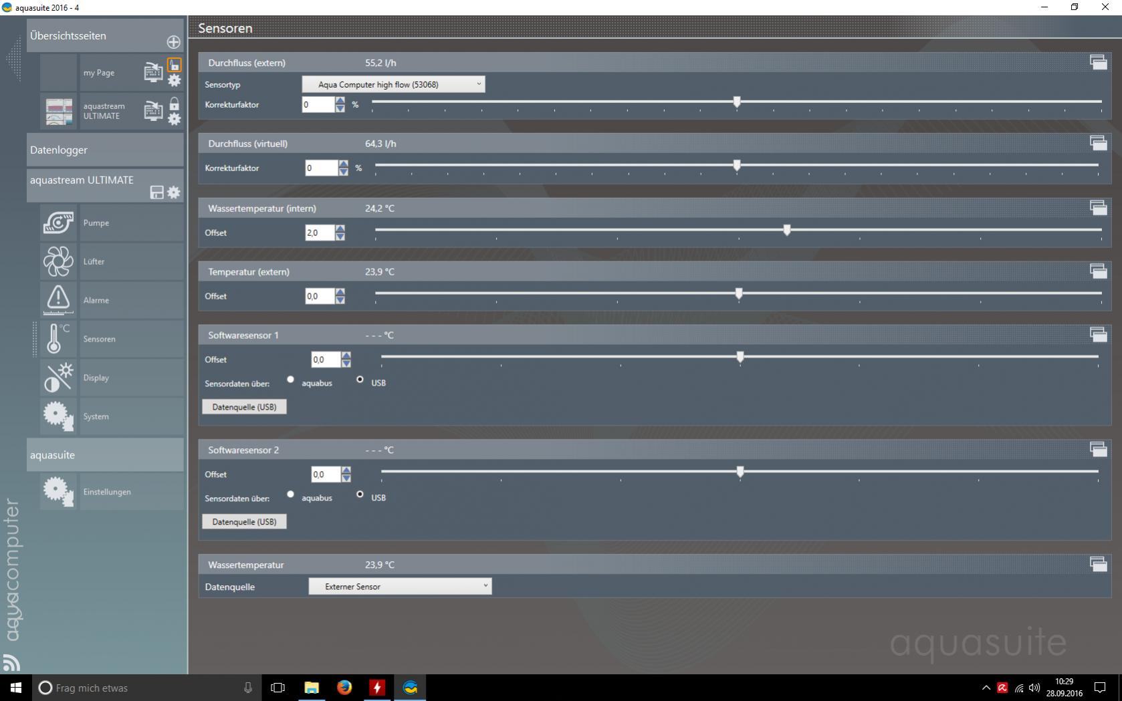Click the Durchfluss (extern) Korrekturfaktor slider handle

click(x=737, y=102)
